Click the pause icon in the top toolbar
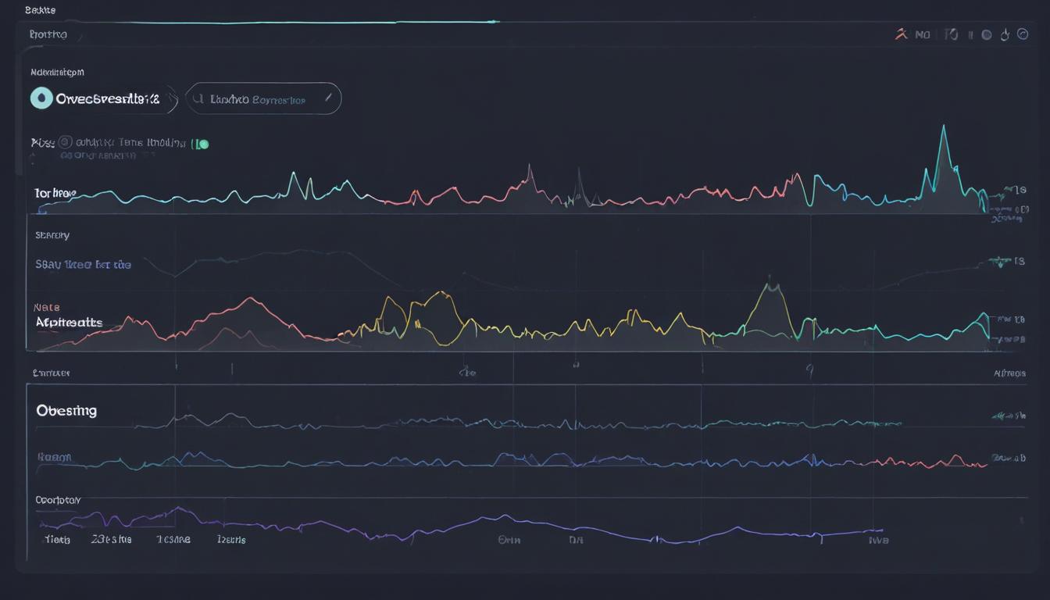The image size is (1050, 600). 970,34
